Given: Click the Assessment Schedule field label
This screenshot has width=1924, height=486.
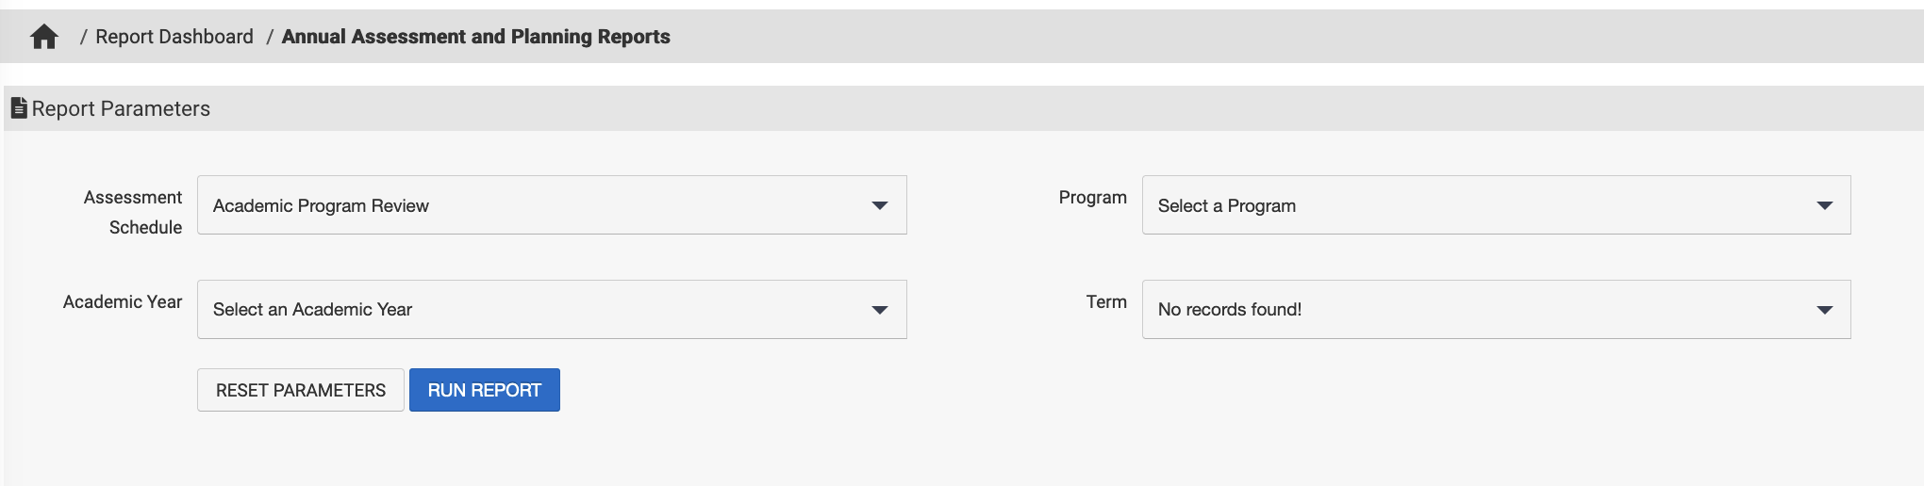Looking at the screenshot, I should [133, 212].
